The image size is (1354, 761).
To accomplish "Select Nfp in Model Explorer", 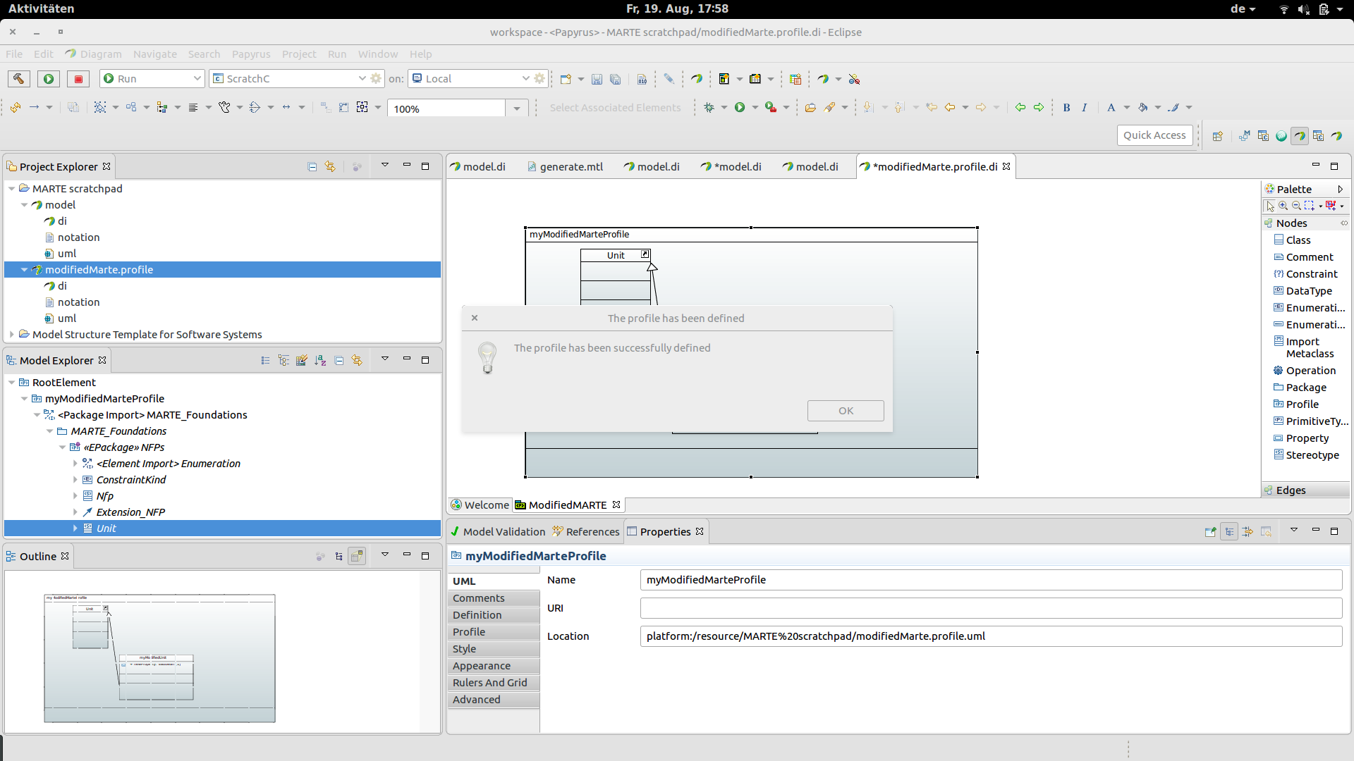I will tap(105, 496).
